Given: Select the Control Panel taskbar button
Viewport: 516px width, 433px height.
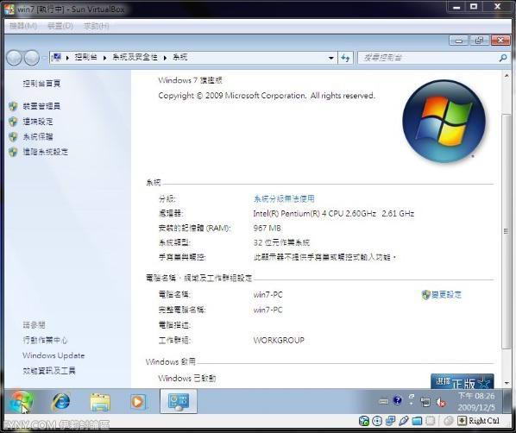Looking at the screenshot, I should point(179,401).
